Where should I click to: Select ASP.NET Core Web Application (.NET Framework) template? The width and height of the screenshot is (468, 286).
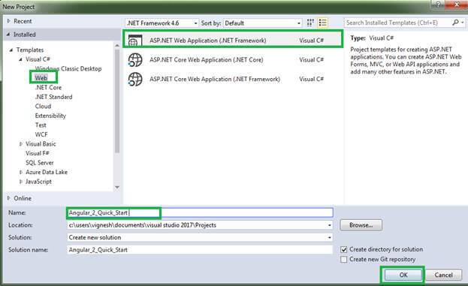tap(233, 80)
